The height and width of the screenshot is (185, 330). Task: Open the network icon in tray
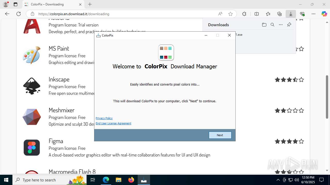(x=290, y=180)
